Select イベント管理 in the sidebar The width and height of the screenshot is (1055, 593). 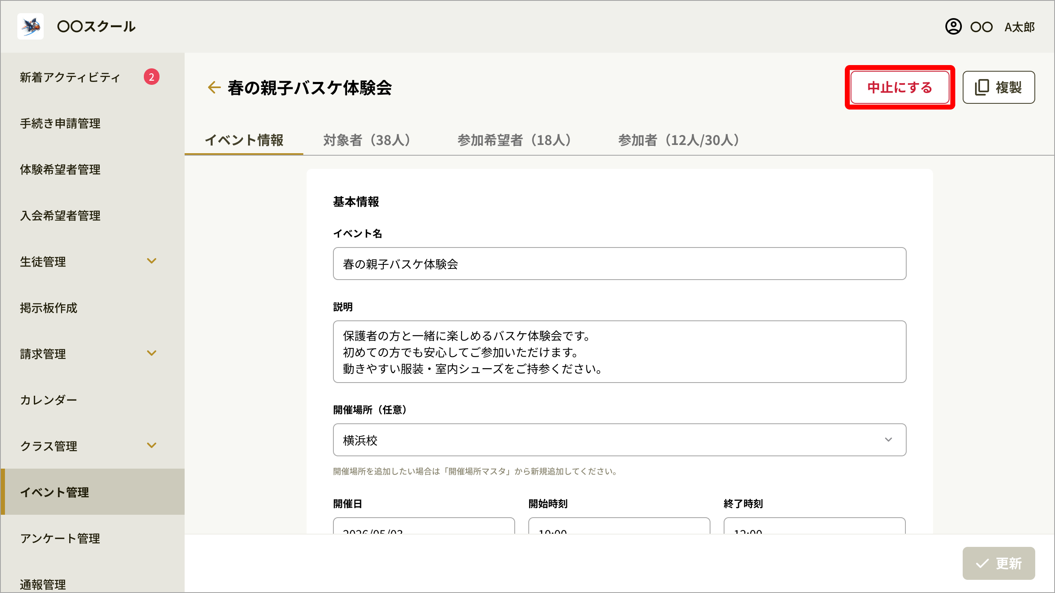[x=92, y=492]
